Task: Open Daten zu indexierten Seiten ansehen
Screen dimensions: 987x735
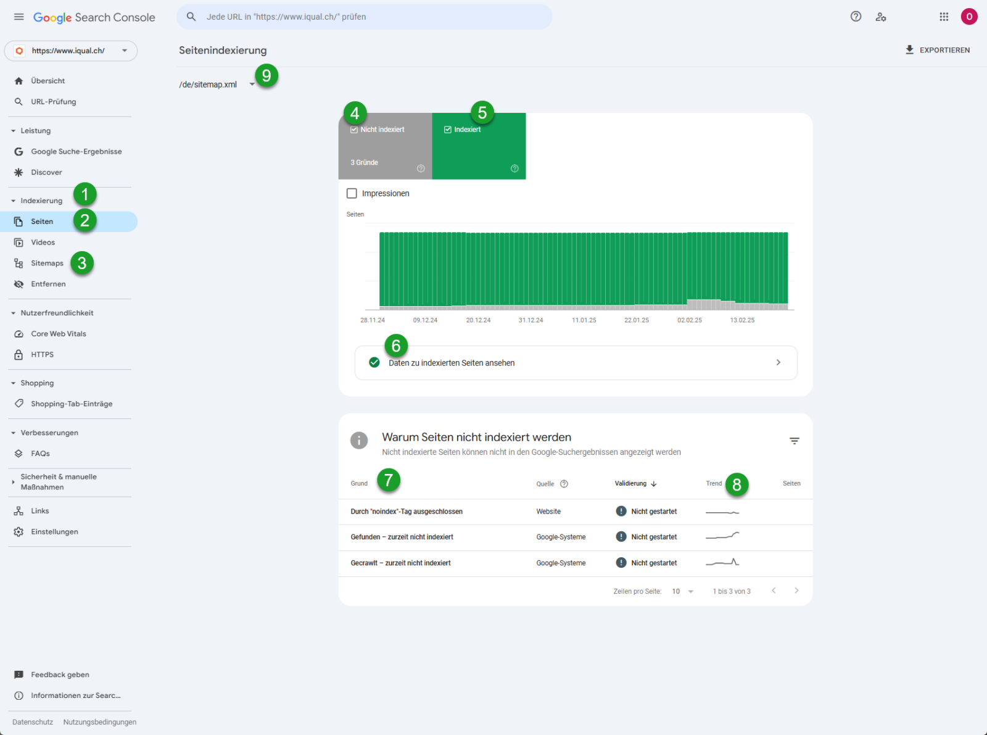Action: pos(576,363)
